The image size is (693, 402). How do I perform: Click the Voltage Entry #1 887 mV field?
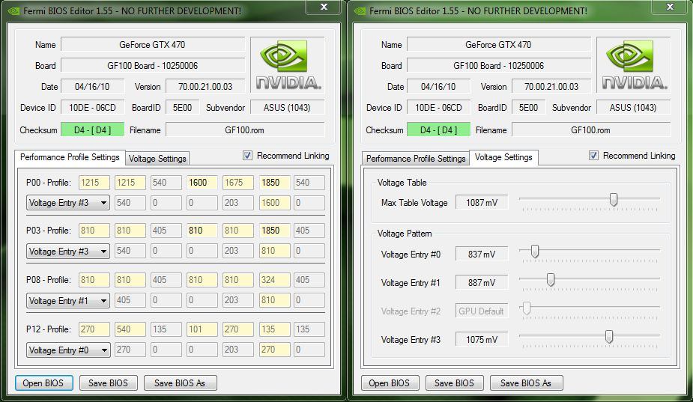coord(482,283)
